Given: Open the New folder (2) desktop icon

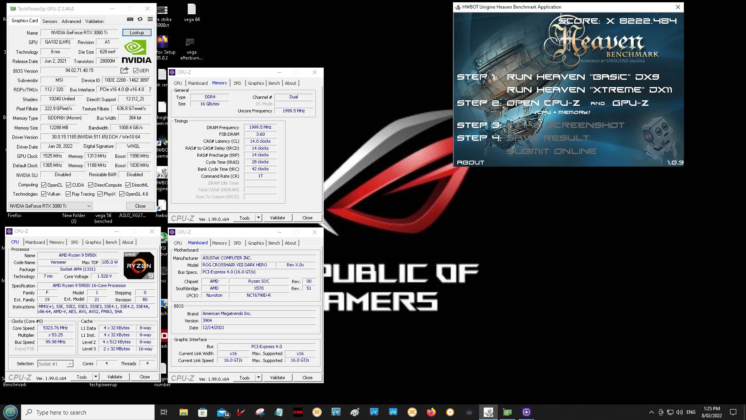Looking at the screenshot, I should (73, 218).
